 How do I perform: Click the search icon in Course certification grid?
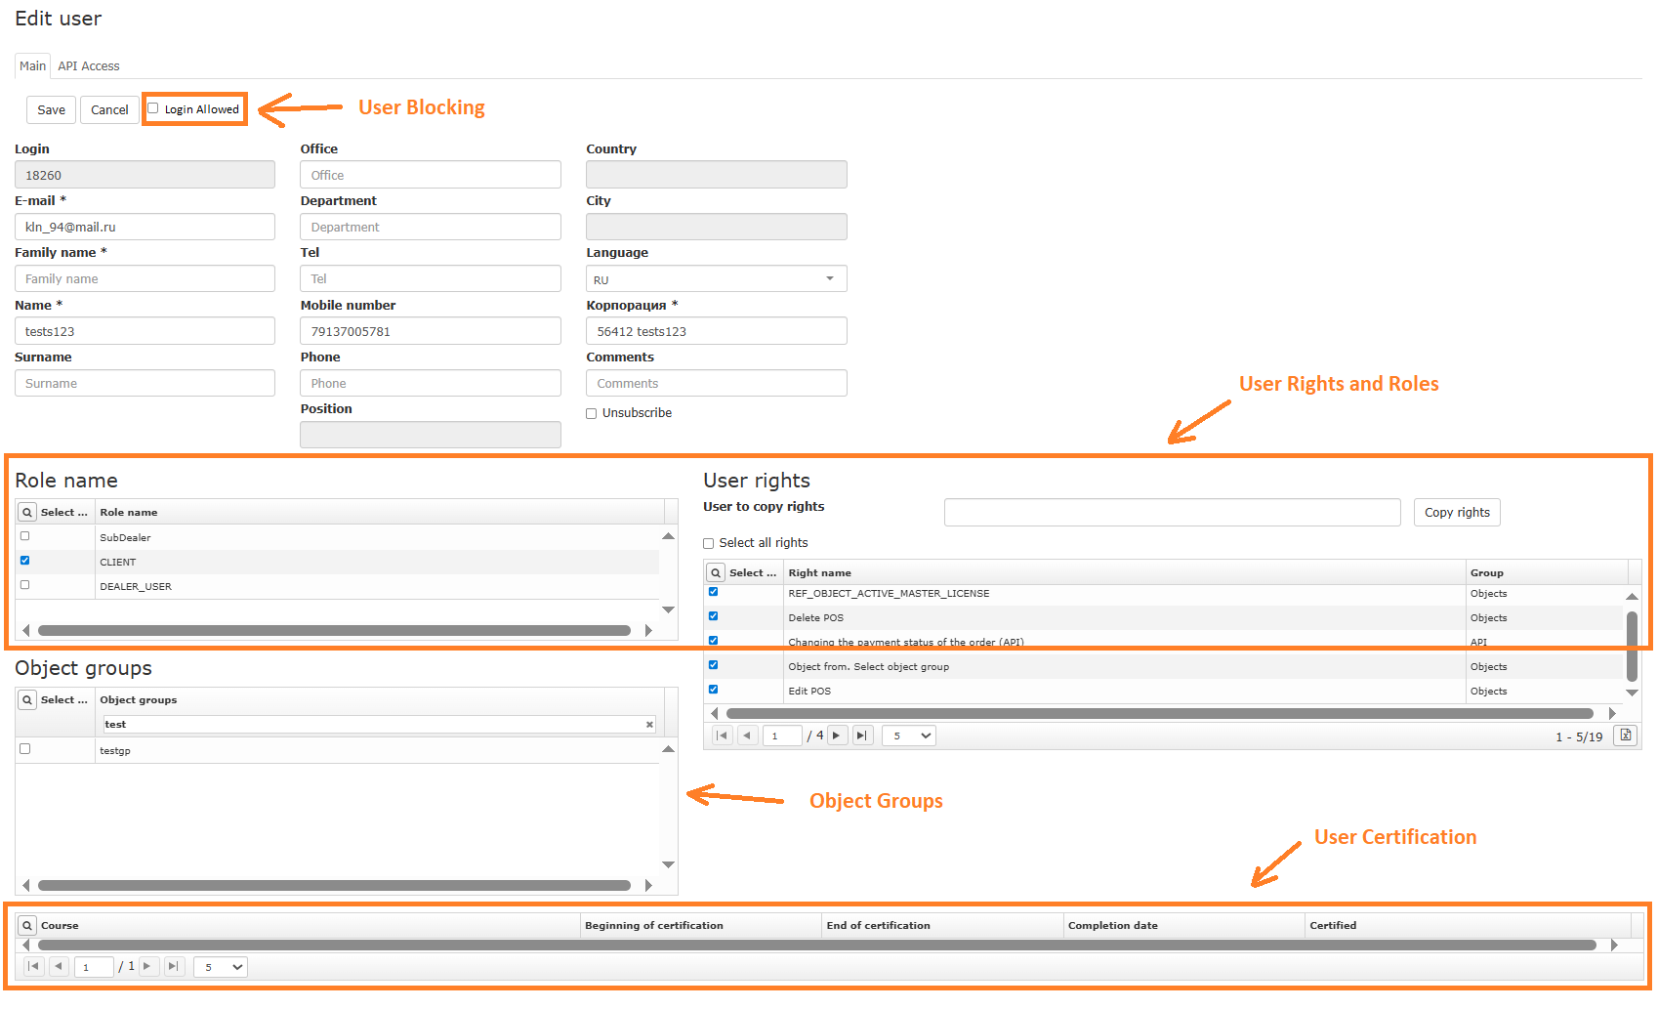pos(27,926)
